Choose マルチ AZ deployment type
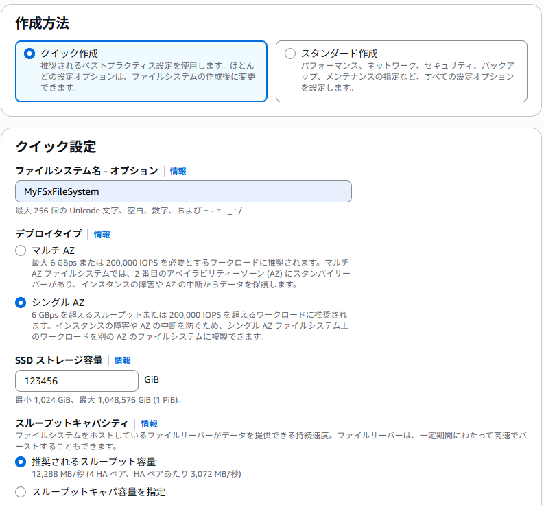 pos(21,250)
